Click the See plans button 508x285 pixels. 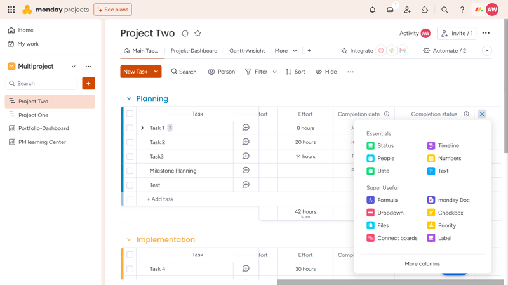tap(113, 10)
